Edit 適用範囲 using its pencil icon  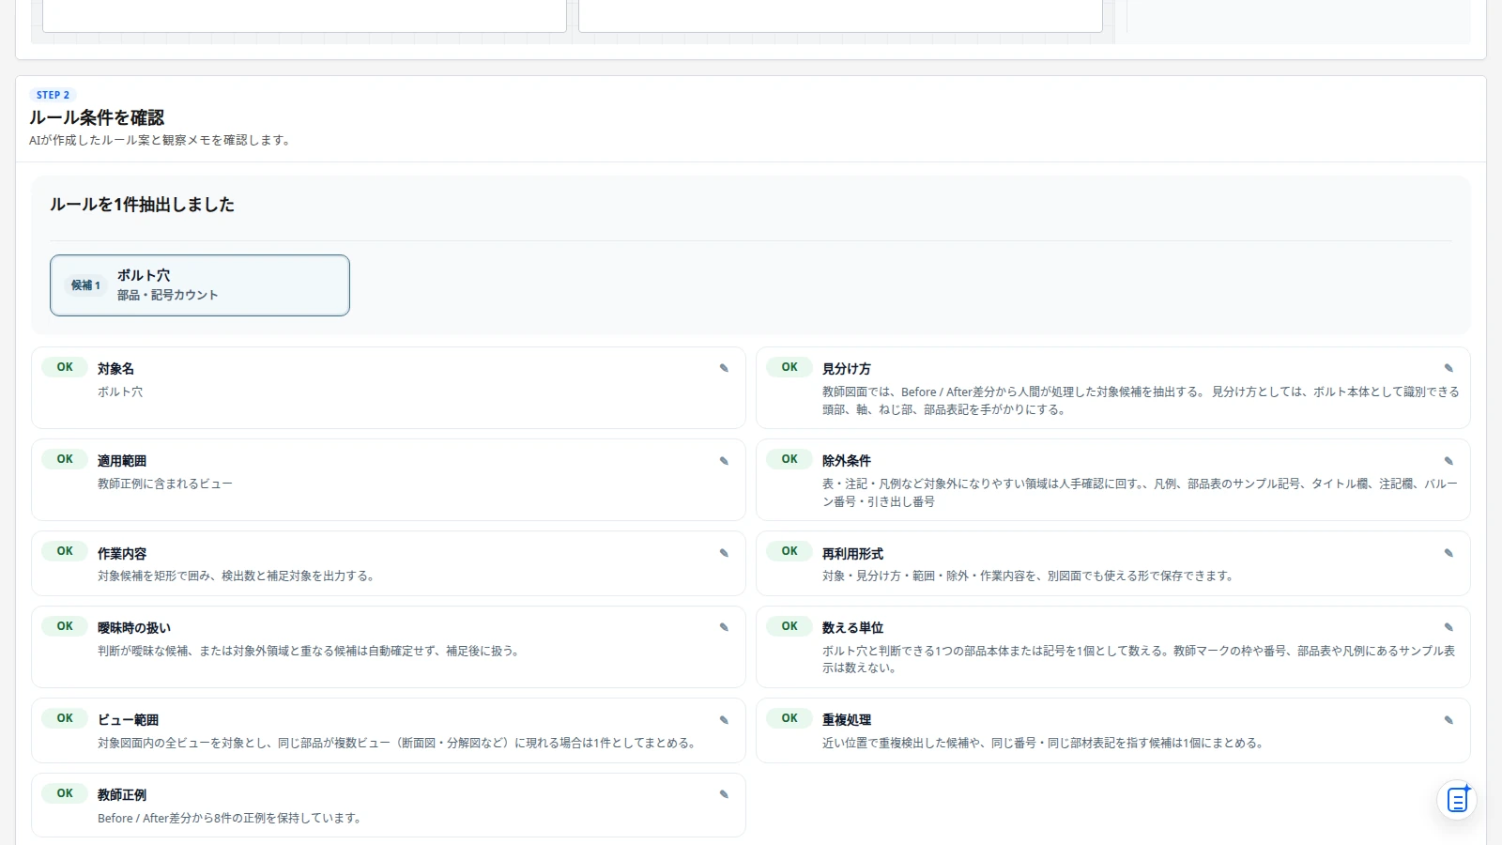pos(724,461)
